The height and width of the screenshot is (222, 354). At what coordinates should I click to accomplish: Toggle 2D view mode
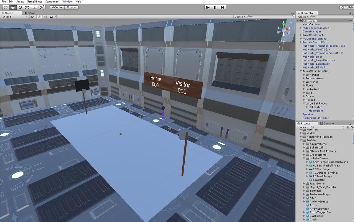(32, 17)
